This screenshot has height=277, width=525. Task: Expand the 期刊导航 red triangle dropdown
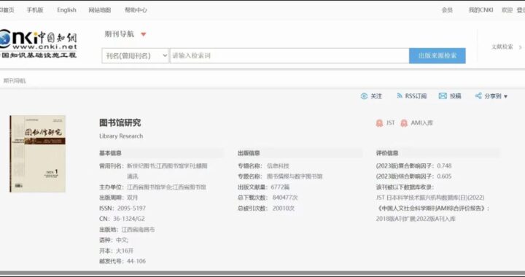[144, 34]
